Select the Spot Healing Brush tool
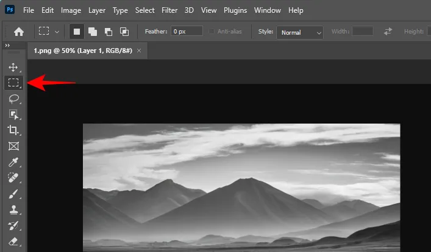This screenshot has height=252, width=431. click(x=13, y=178)
